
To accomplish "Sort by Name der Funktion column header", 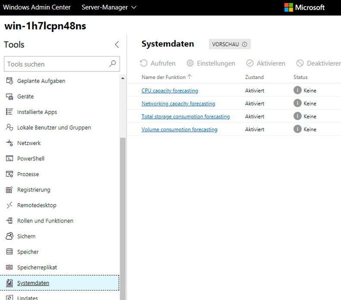I will click(x=166, y=77).
